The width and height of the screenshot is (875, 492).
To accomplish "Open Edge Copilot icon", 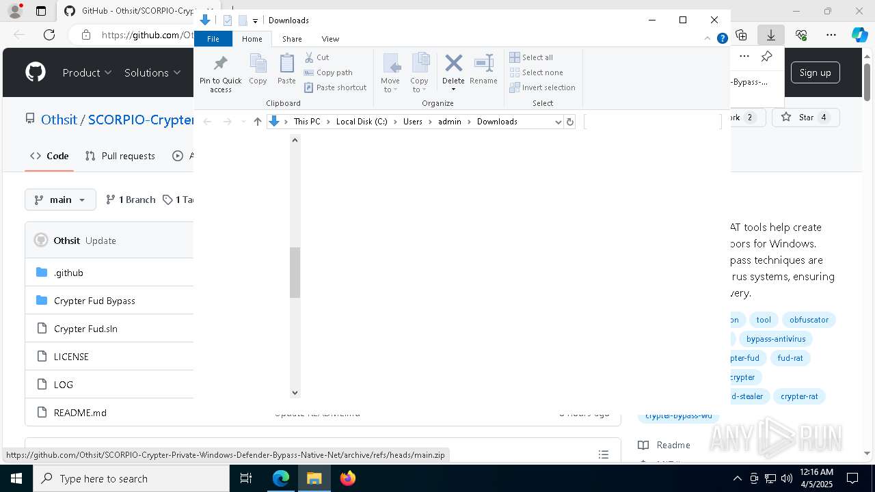I will click(859, 34).
